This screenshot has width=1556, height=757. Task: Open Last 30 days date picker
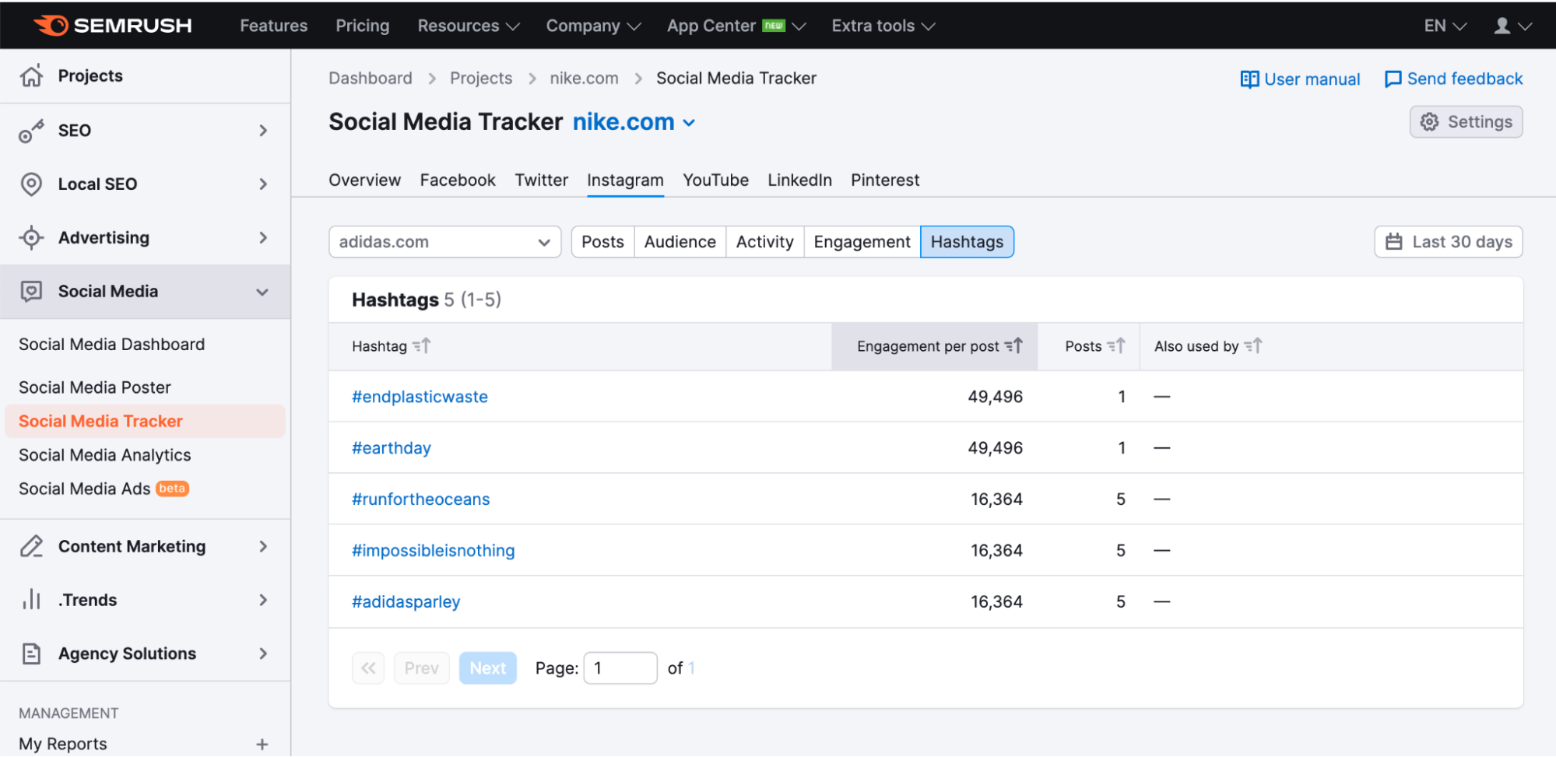(1448, 242)
